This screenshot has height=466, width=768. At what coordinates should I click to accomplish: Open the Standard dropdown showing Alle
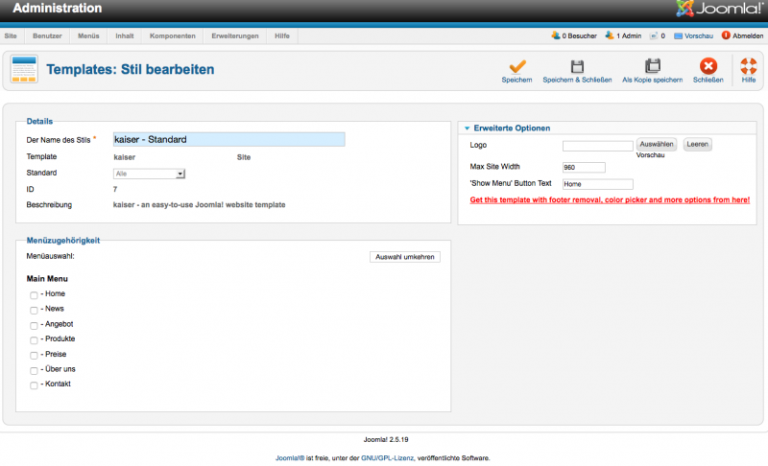coord(149,174)
